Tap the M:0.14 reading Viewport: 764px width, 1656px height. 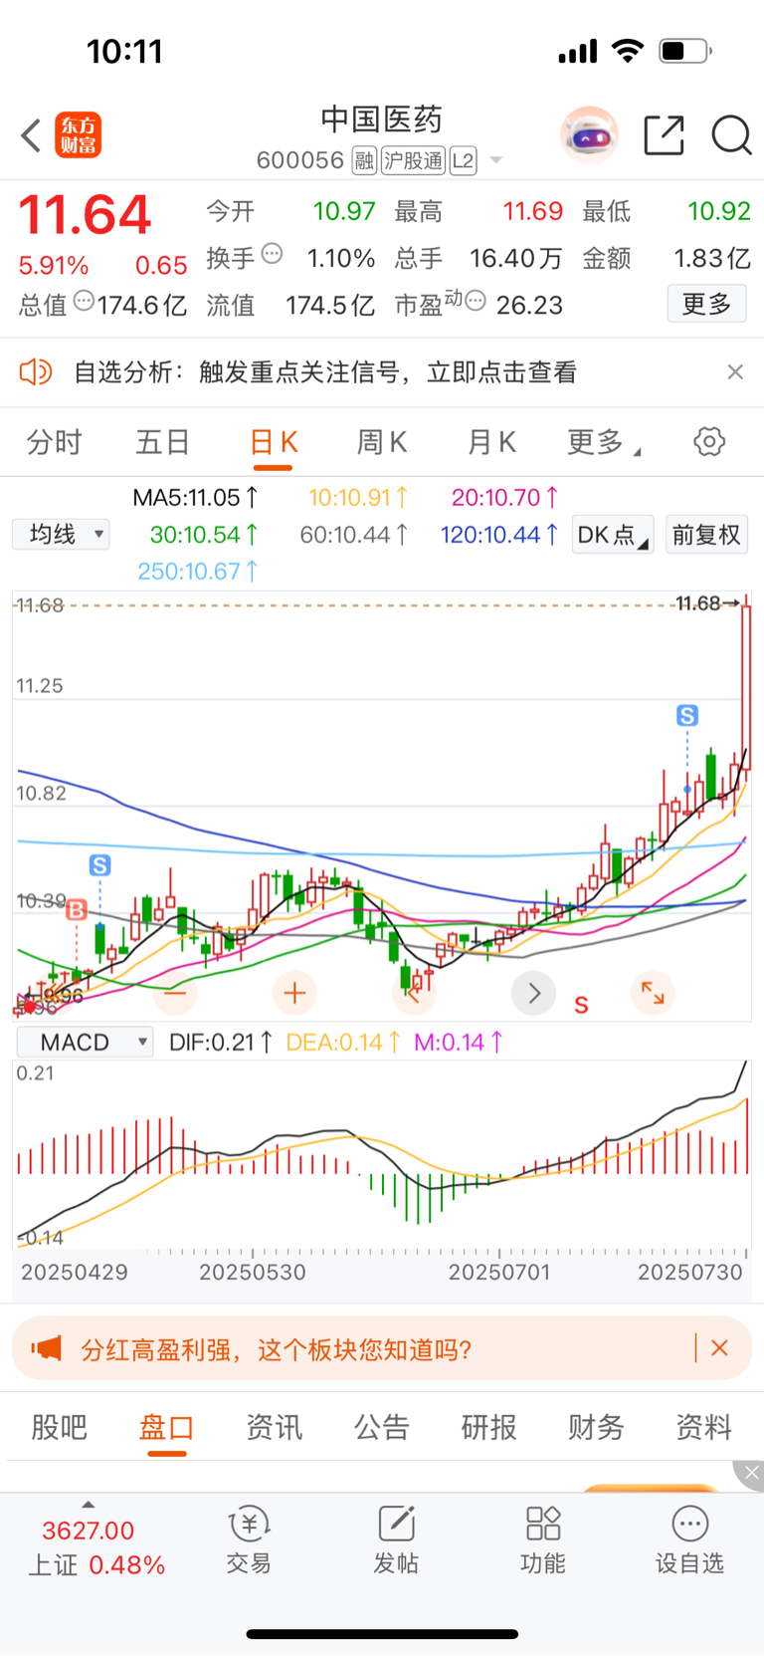(459, 1043)
